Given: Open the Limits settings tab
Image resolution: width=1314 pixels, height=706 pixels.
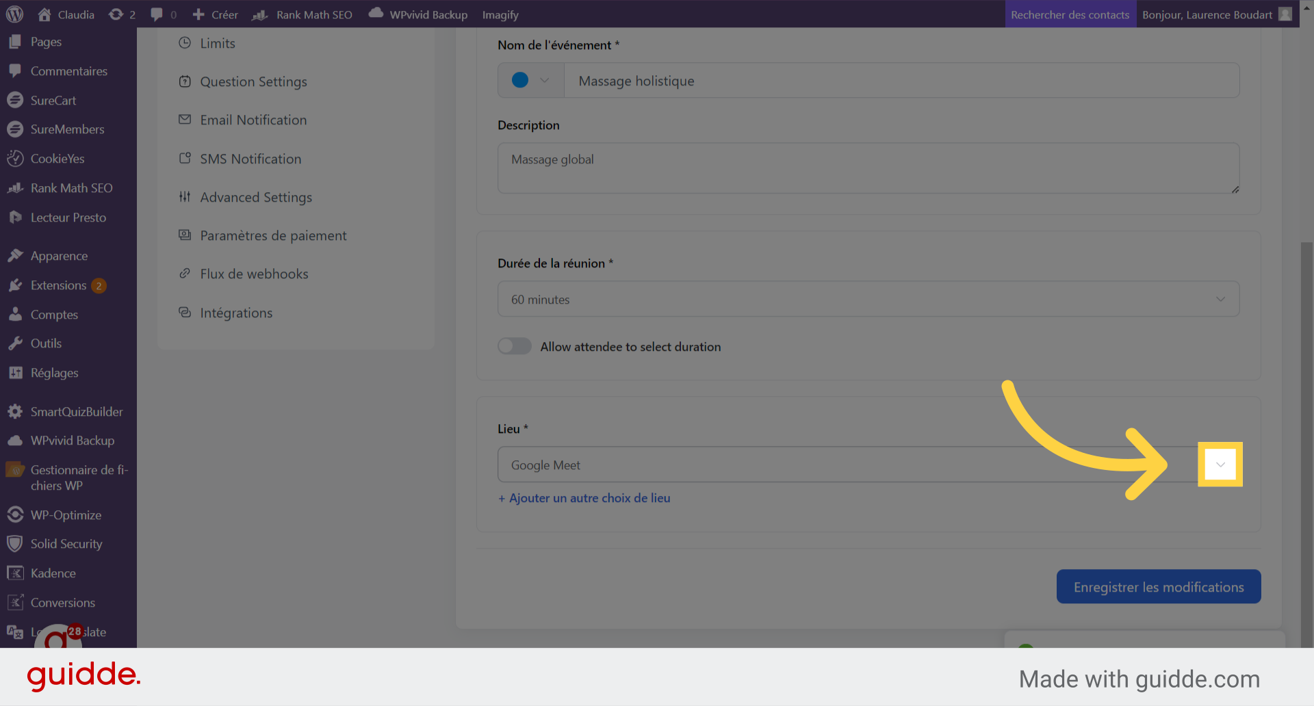Looking at the screenshot, I should pyautogui.click(x=207, y=43).
